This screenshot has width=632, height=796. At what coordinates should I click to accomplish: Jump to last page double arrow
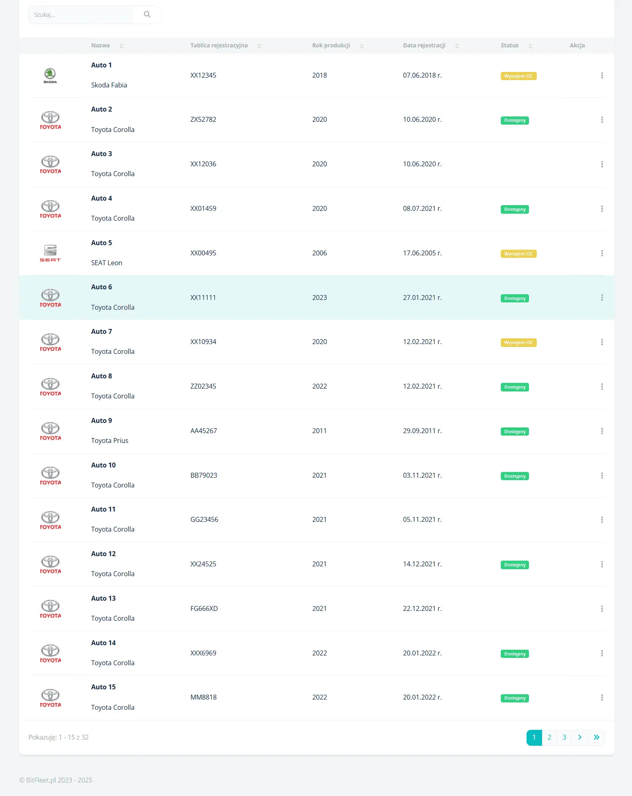(596, 738)
